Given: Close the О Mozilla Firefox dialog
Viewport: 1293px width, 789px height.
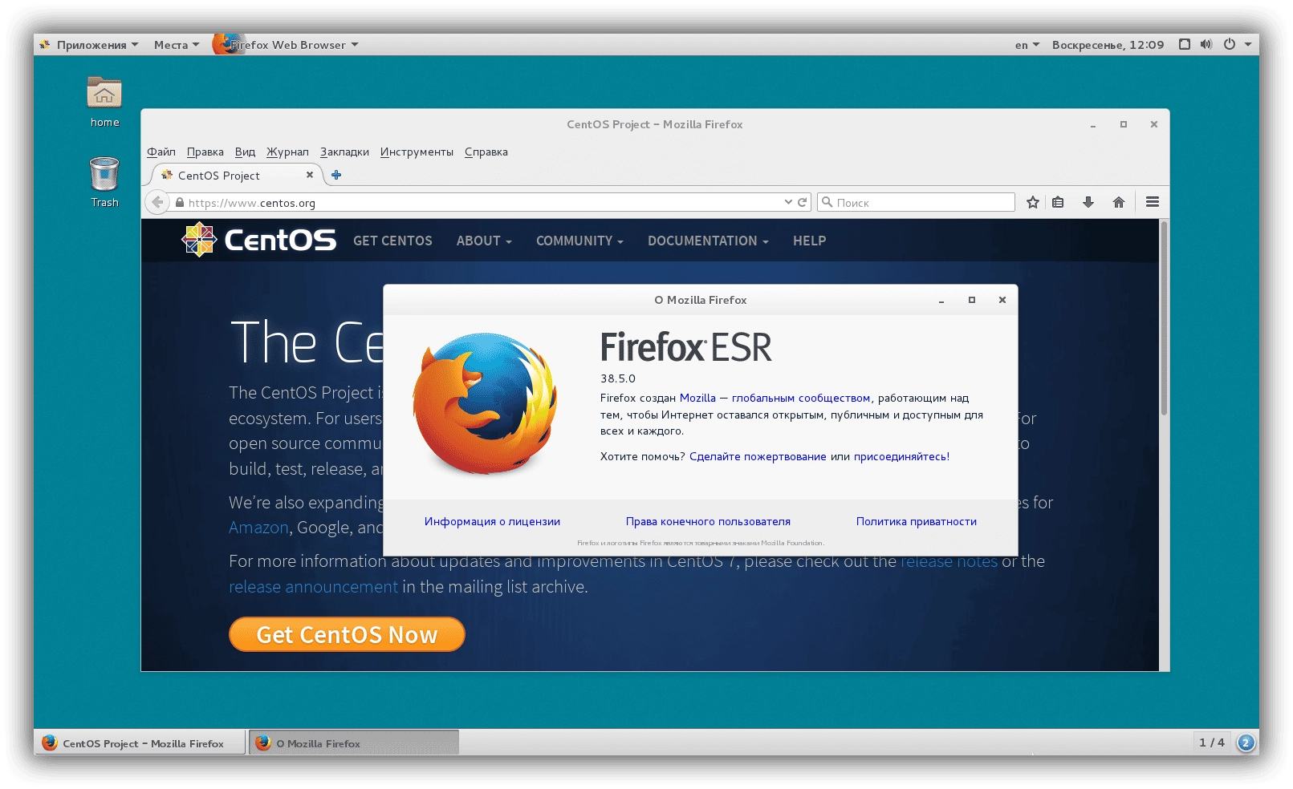Looking at the screenshot, I should pos(1002,300).
